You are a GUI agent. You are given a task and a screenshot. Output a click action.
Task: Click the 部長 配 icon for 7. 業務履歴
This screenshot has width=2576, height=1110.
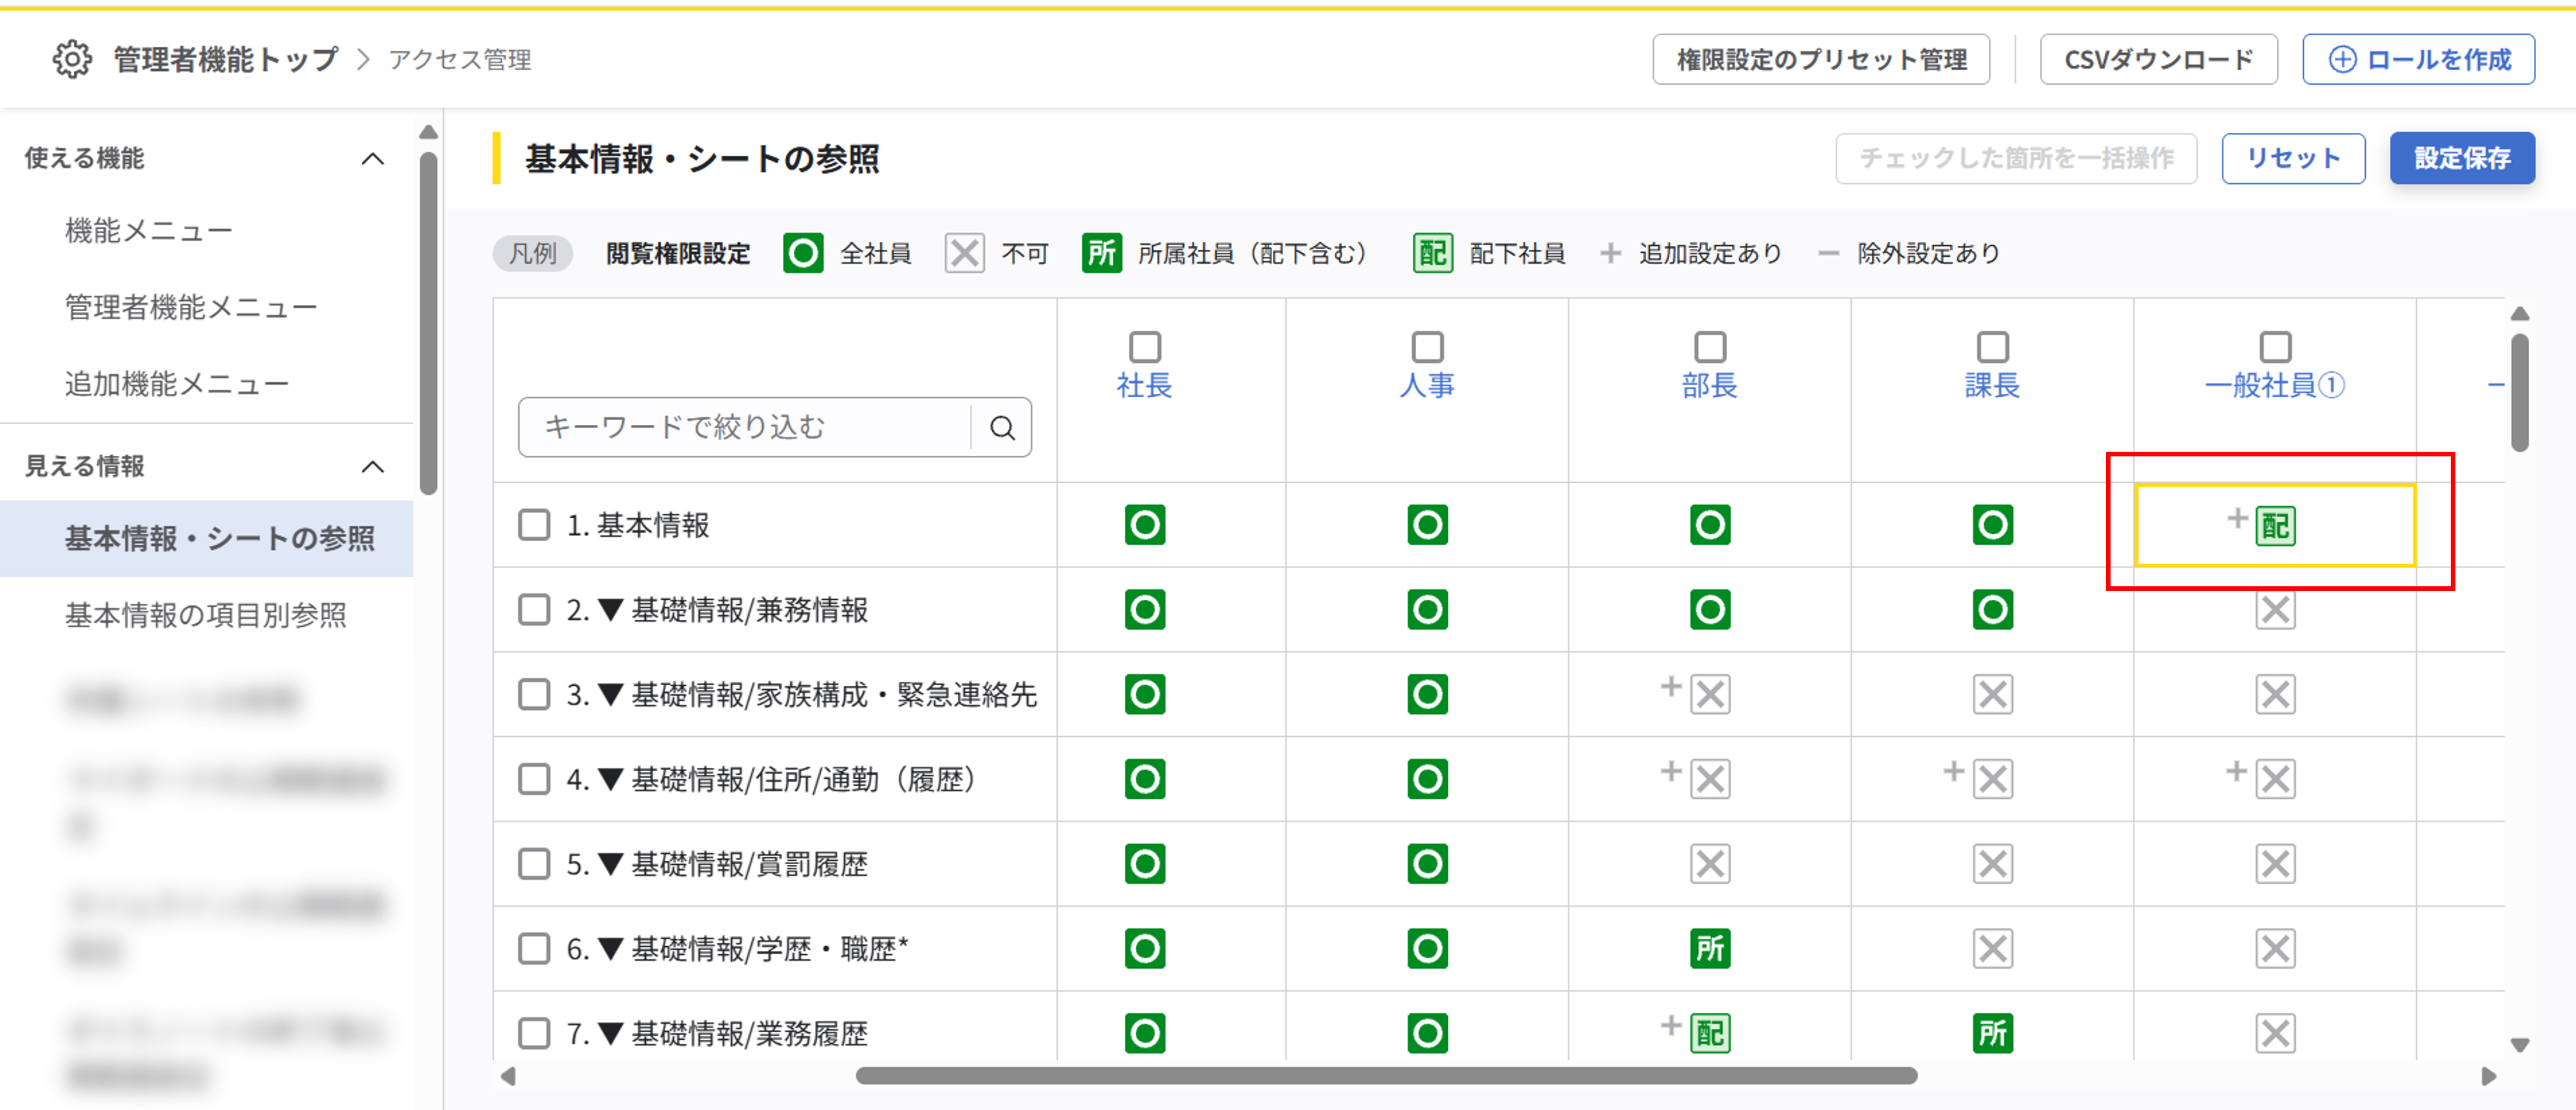[x=1710, y=1034]
